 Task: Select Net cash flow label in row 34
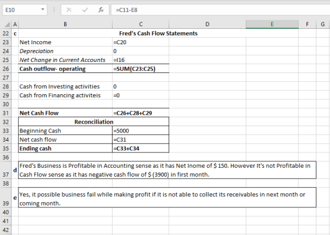(65, 140)
